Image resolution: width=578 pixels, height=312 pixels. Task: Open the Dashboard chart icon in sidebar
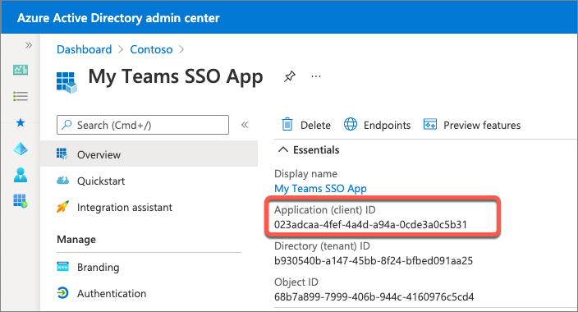[21, 70]
